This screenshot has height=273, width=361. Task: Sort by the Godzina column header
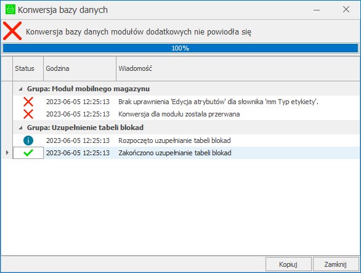pos(79,68)
